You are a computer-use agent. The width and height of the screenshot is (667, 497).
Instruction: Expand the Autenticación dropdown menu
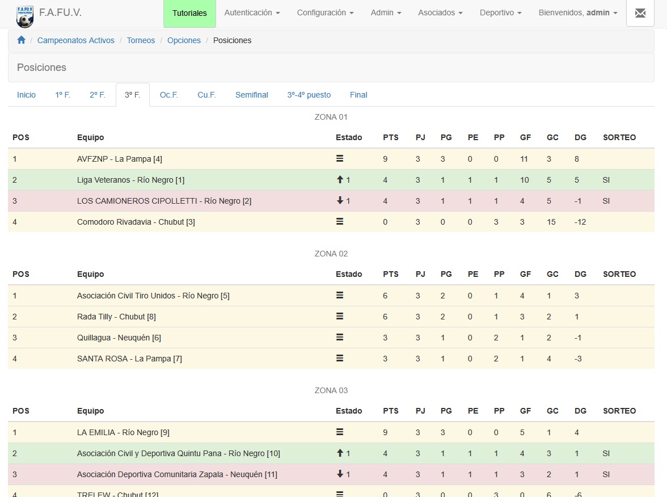252,13
